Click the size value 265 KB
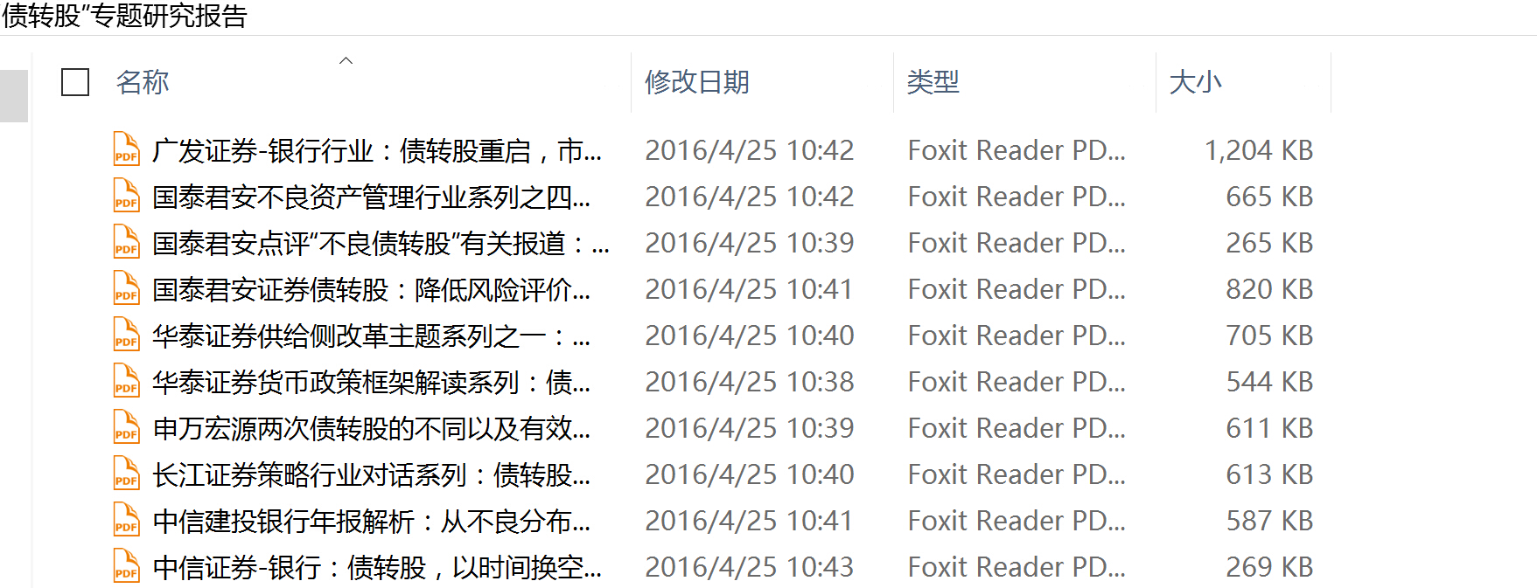The height and width of the screenshot is (588, 1537). pos(1269,243)
